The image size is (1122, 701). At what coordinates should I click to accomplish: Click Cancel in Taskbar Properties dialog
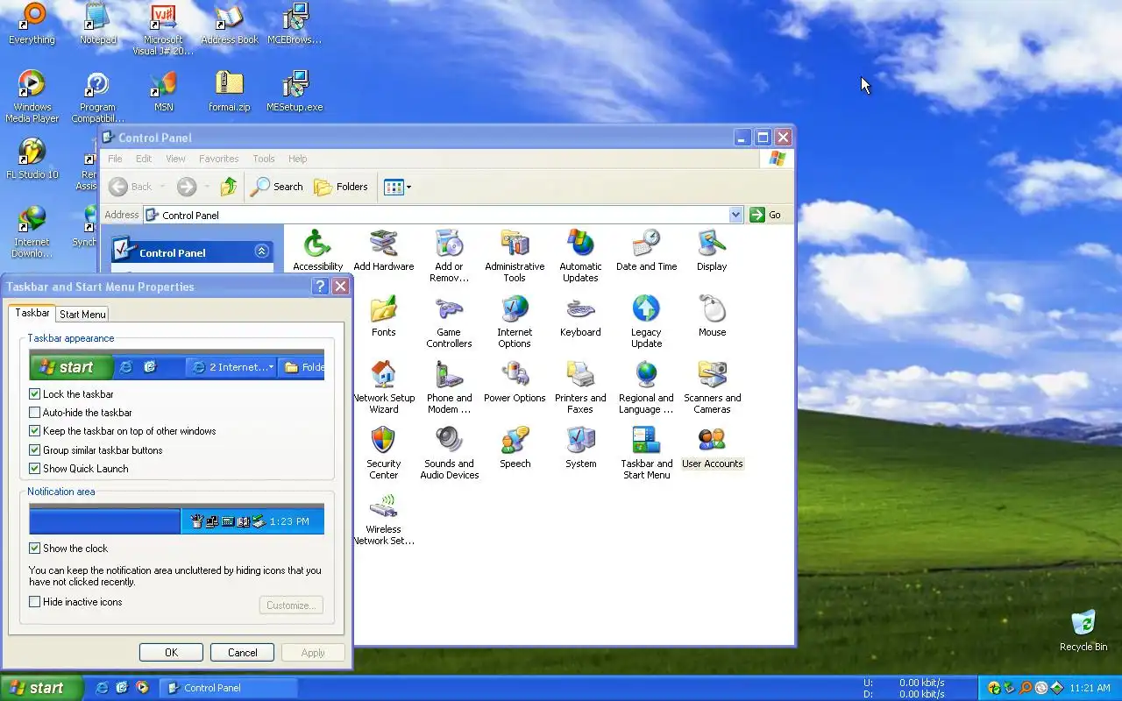(242, 653)
